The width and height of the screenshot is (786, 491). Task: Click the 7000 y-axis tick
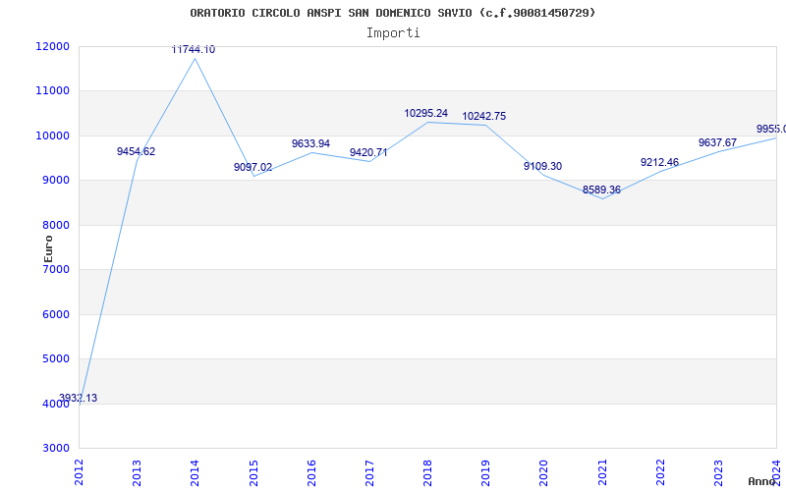[x=56, y=269]
